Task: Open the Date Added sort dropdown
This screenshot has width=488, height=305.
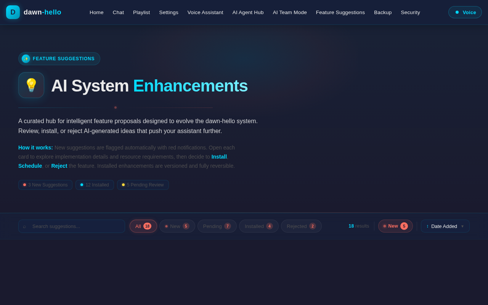Action: 445,226
